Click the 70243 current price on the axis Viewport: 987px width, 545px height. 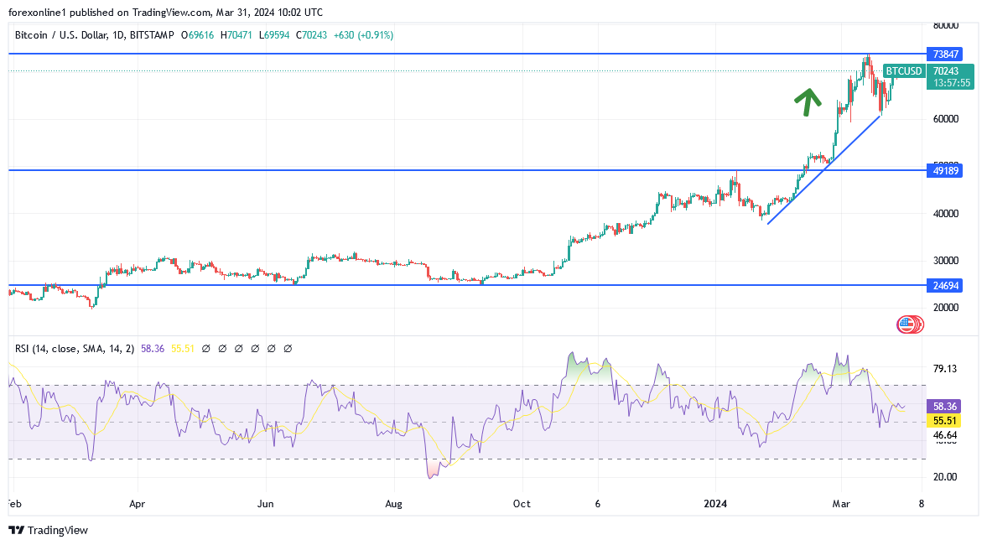[945, 71]
